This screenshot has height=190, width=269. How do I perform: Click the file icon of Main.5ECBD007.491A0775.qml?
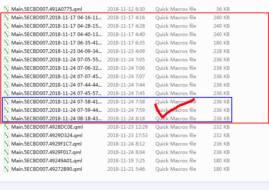(x=6, y=9)
